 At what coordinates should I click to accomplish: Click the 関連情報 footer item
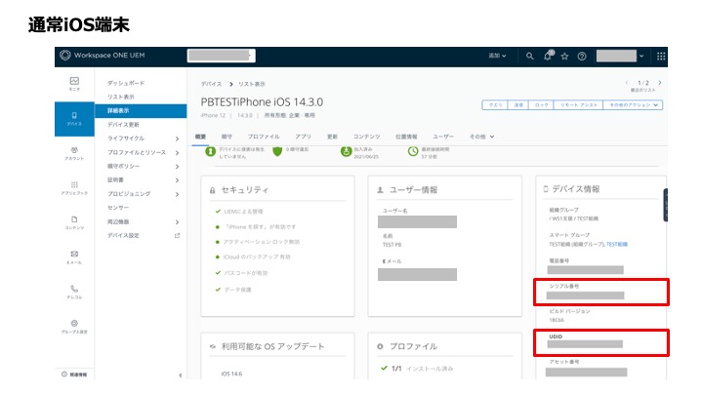point(75,375)
